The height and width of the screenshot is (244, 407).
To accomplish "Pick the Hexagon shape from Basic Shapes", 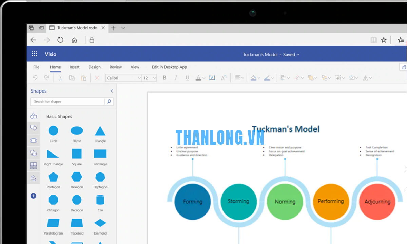I will [x=77, y=177].
